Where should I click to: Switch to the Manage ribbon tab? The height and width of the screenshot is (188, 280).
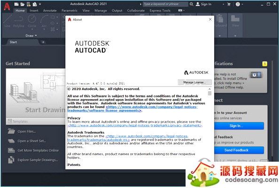point(101,10)
